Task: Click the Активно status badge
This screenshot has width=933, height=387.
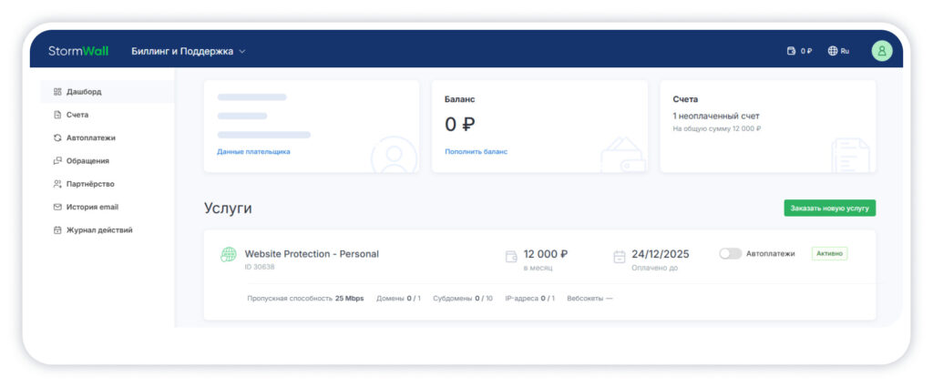Action: pyautogui.click(x=829, y=254)
